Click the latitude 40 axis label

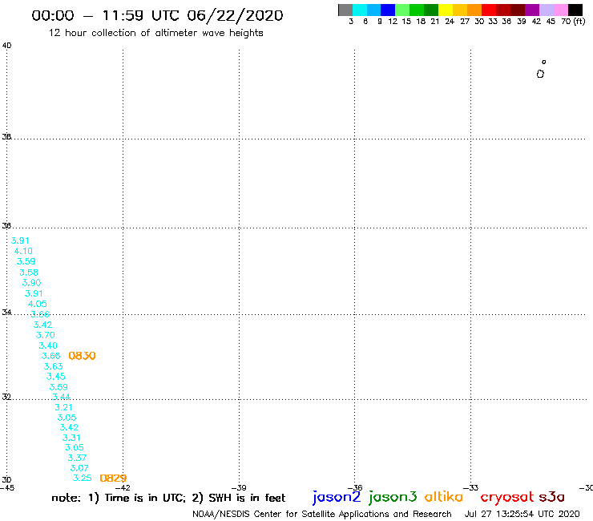6,46
